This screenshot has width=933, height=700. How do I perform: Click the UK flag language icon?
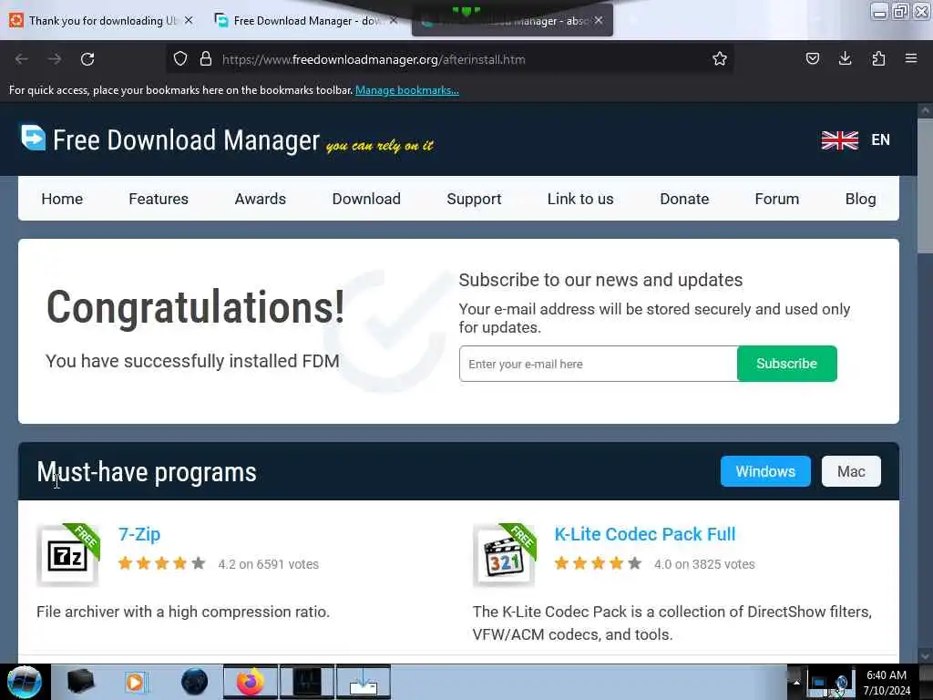coord(839,139)
